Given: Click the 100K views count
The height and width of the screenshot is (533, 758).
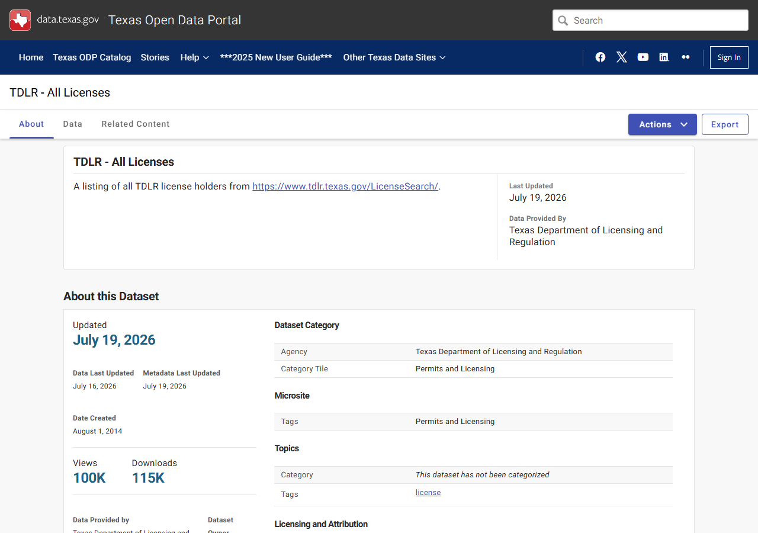Looking at the screenshot, I should point(89,478).
